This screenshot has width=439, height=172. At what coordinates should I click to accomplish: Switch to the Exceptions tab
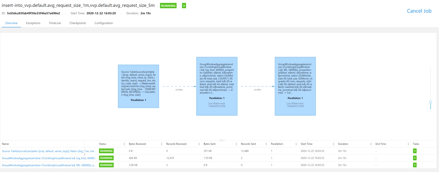pos(33,23)
